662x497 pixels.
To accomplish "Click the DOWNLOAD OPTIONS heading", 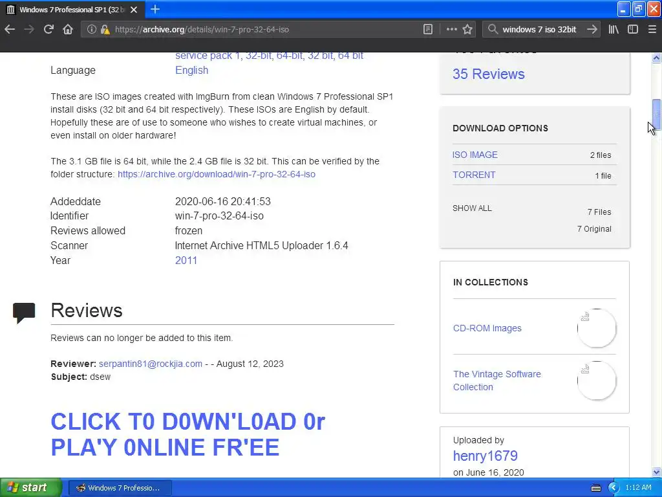I will pos(500,128).
